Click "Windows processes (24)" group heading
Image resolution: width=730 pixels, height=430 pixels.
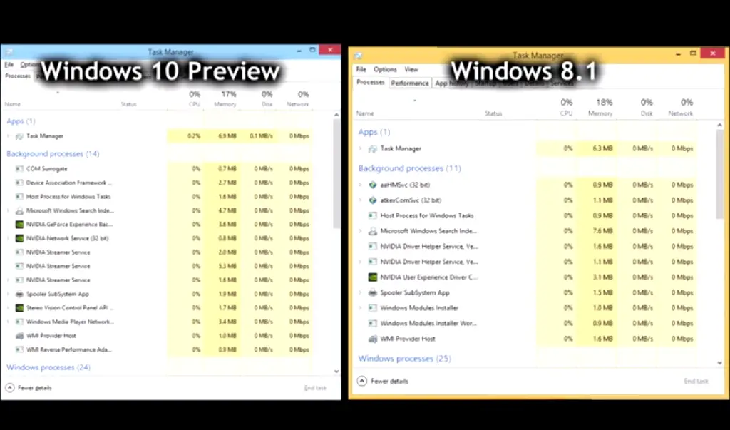48,367
